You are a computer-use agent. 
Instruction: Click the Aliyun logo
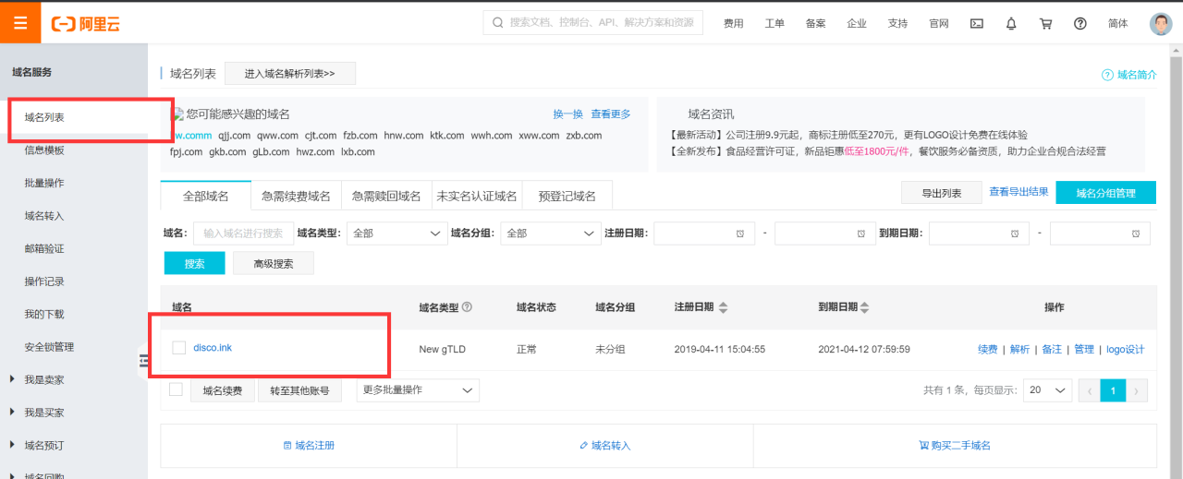87,24
